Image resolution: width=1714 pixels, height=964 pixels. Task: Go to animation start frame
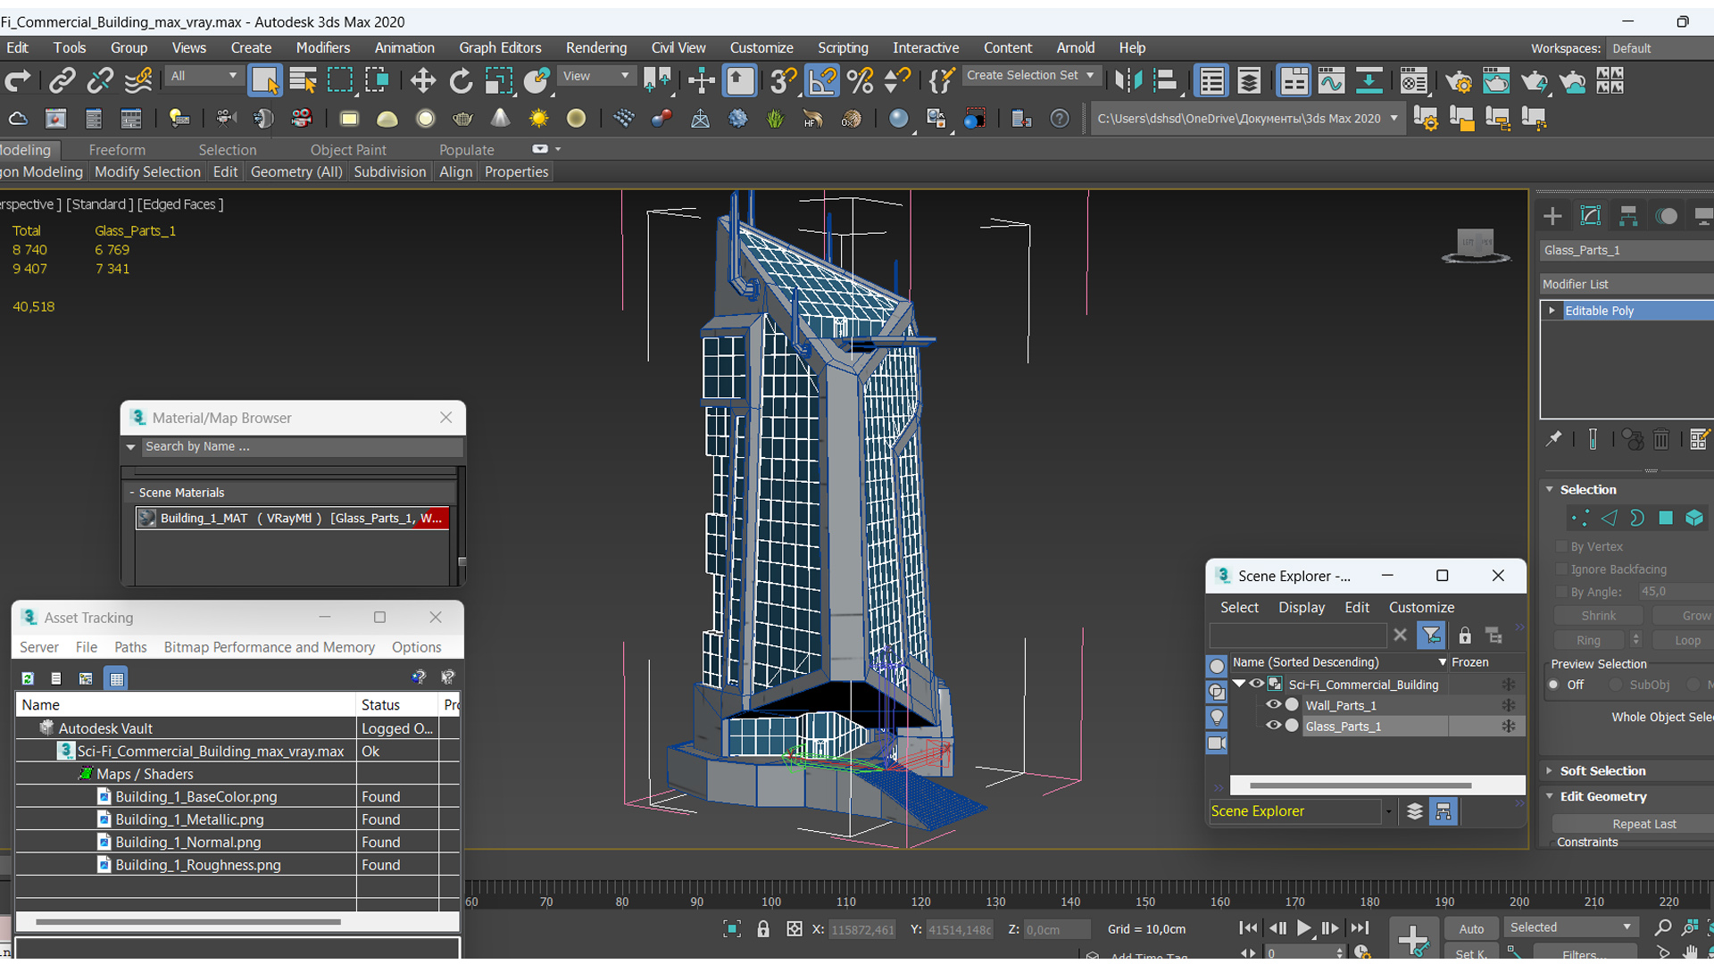pyautogui.click(x=1249, y=928)
